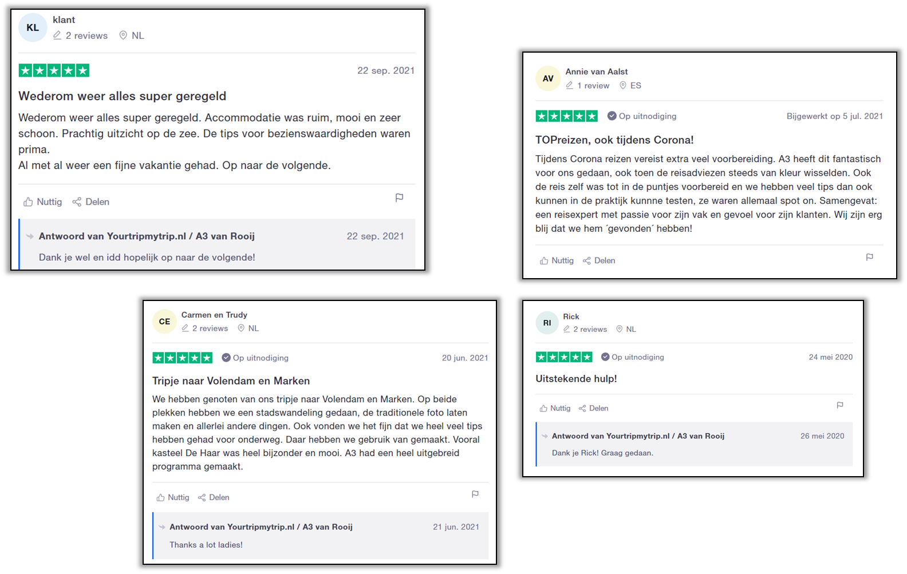Screen dimensions: 907x574
Task: Click Nuttig thumbs-up on klant's review
Action: click(x=42, y=202)
